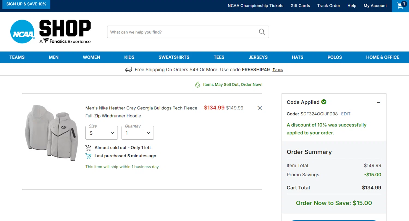Click the flame icon near sell-out notice

[198, 85]
